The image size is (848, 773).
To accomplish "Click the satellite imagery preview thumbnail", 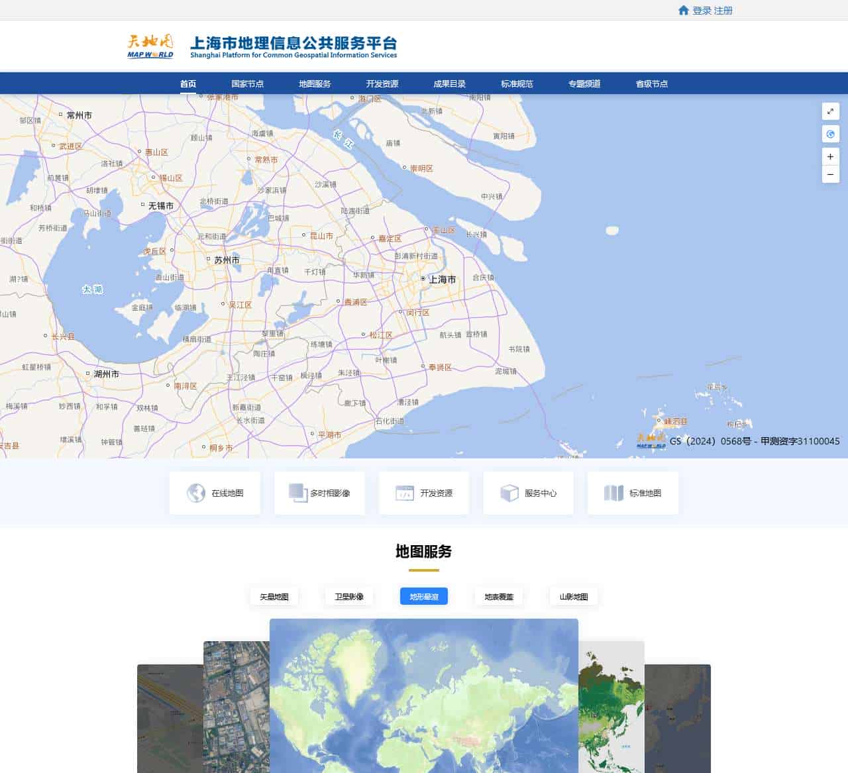I will point(237,707).
